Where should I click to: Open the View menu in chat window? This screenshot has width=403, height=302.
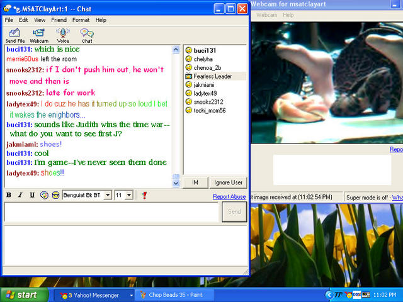[40, 20]
